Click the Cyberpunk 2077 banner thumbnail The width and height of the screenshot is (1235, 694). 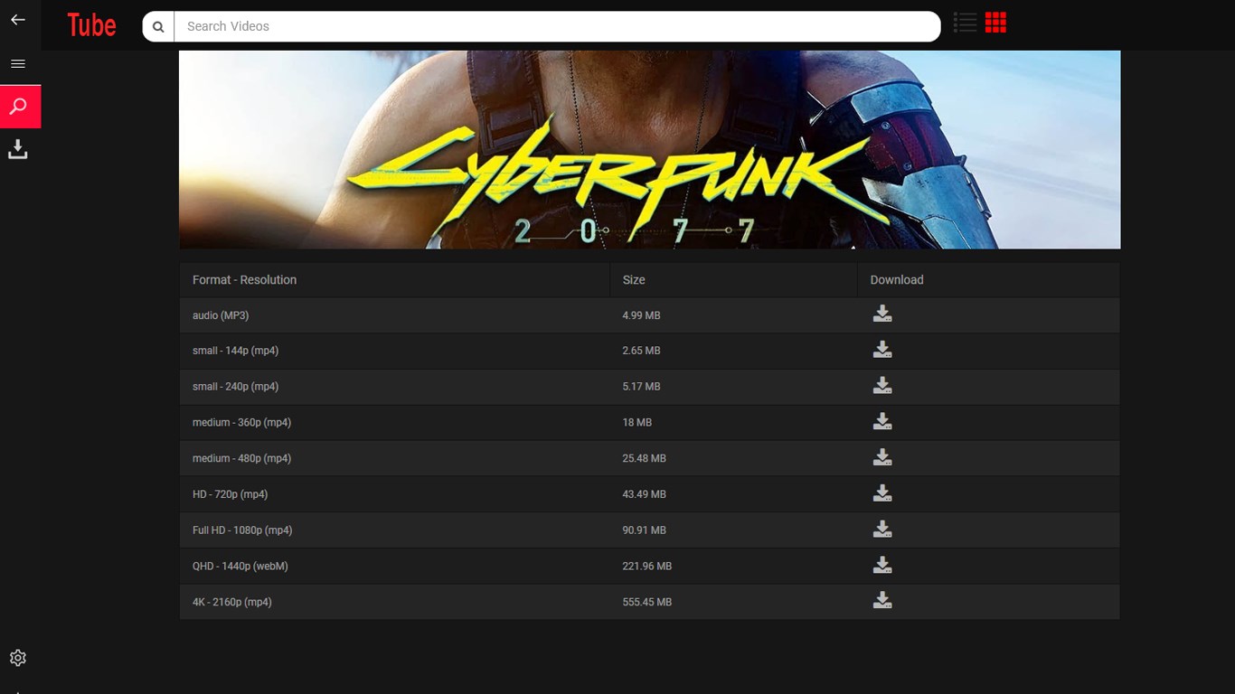[649, 150]
